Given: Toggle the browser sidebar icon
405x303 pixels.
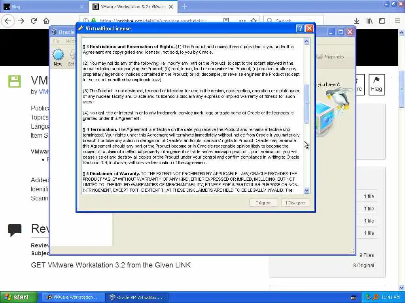Looking at the screenshot, I should pyautogui.click(x=382, y=21).
